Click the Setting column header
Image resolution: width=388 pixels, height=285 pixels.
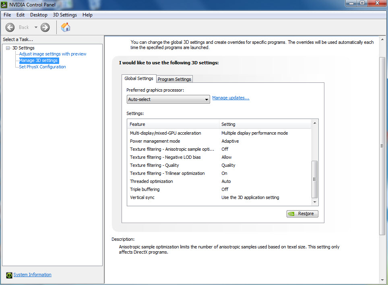[x=265, y=124]
